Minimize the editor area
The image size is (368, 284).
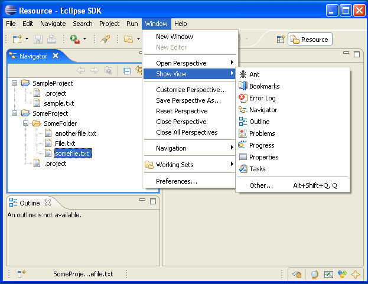click(x=346, y=53)
